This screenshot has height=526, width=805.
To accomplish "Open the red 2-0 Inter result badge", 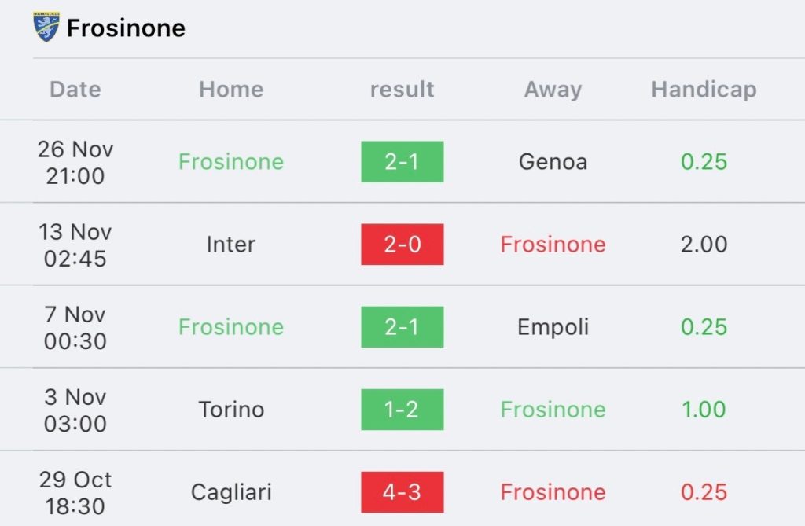I will [402, 245].
